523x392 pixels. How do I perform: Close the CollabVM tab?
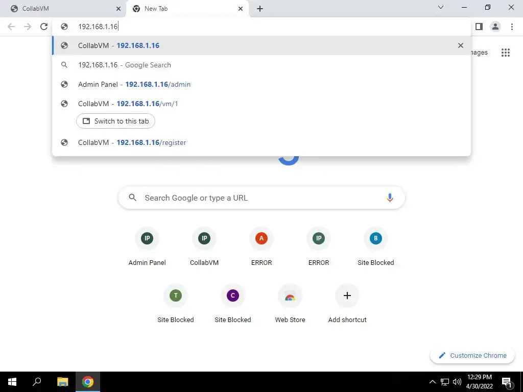[118, 9]
